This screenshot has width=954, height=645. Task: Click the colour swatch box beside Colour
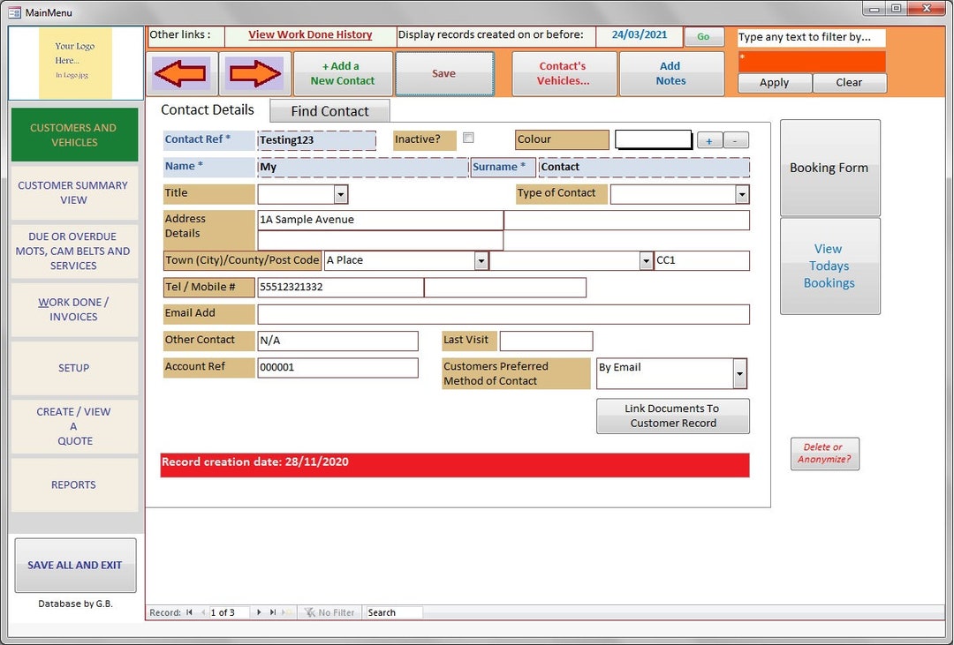click(653, 139)
